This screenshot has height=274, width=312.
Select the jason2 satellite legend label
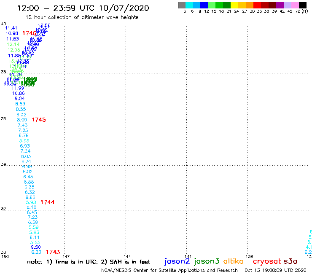click(x=177, y=261)
